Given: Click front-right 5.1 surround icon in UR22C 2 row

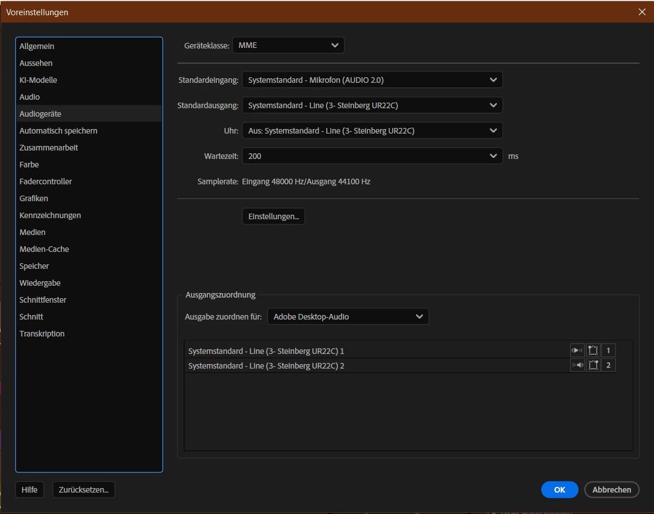Looking at the screenshot, I should [593, 365].
